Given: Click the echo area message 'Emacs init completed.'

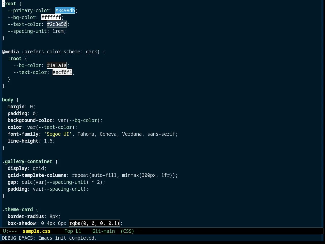Looking at the screenshot, I should (x=68, y=238).
